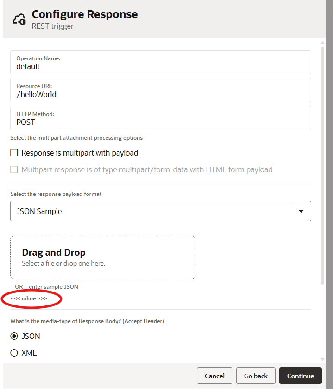333x389 pixels.
Task: Click the Drag and Drop file area
Action: tap(103, 257)
